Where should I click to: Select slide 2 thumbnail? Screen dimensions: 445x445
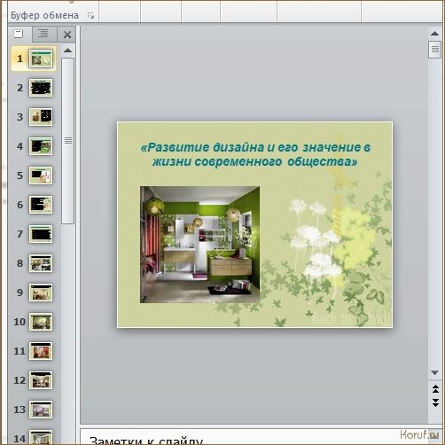point(41,88)
